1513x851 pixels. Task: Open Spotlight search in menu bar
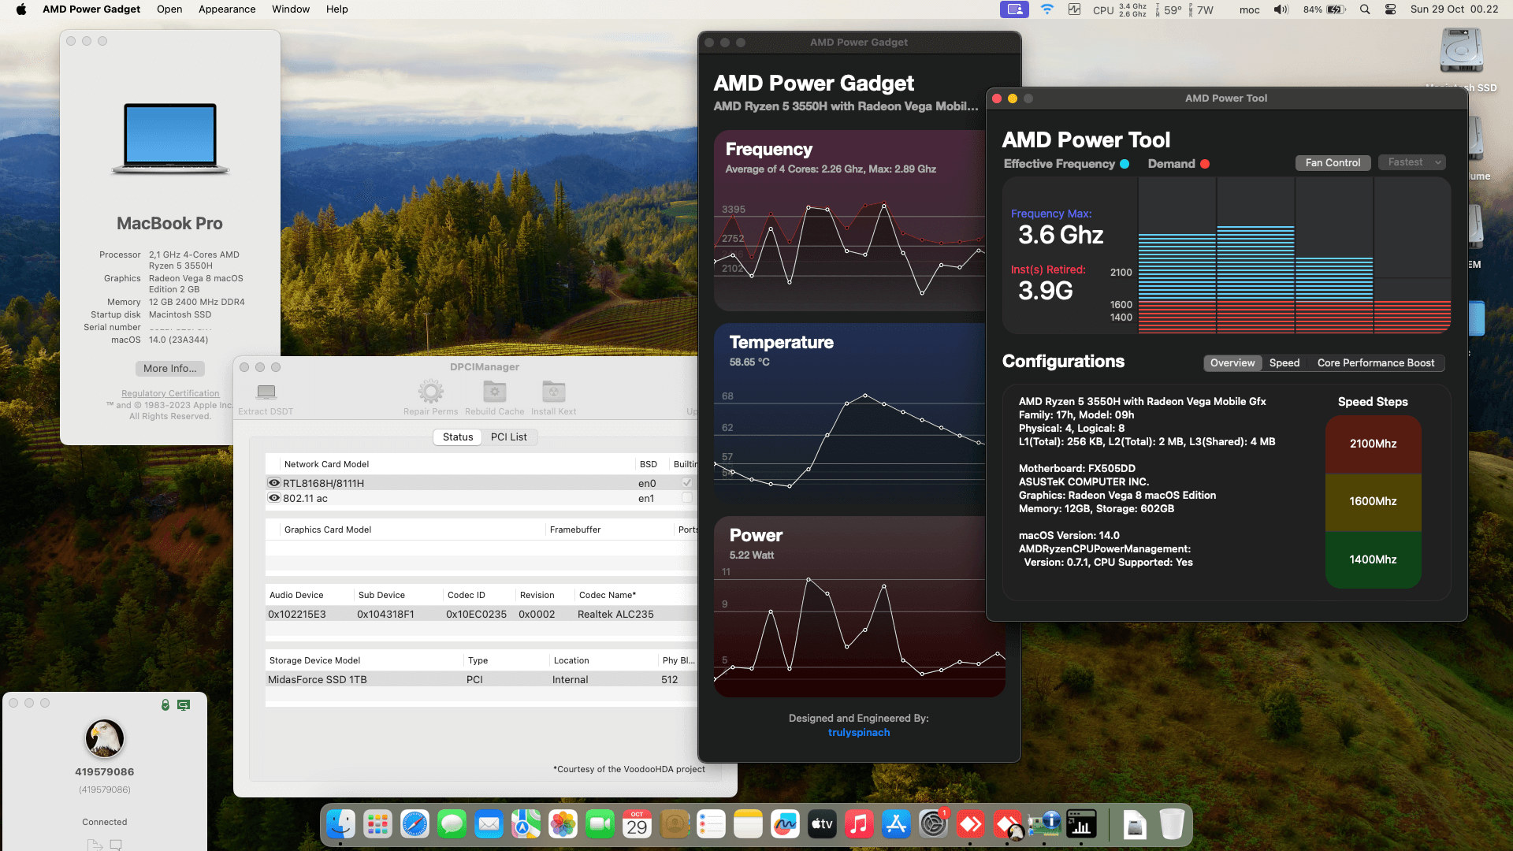(x=1365, y=9)
